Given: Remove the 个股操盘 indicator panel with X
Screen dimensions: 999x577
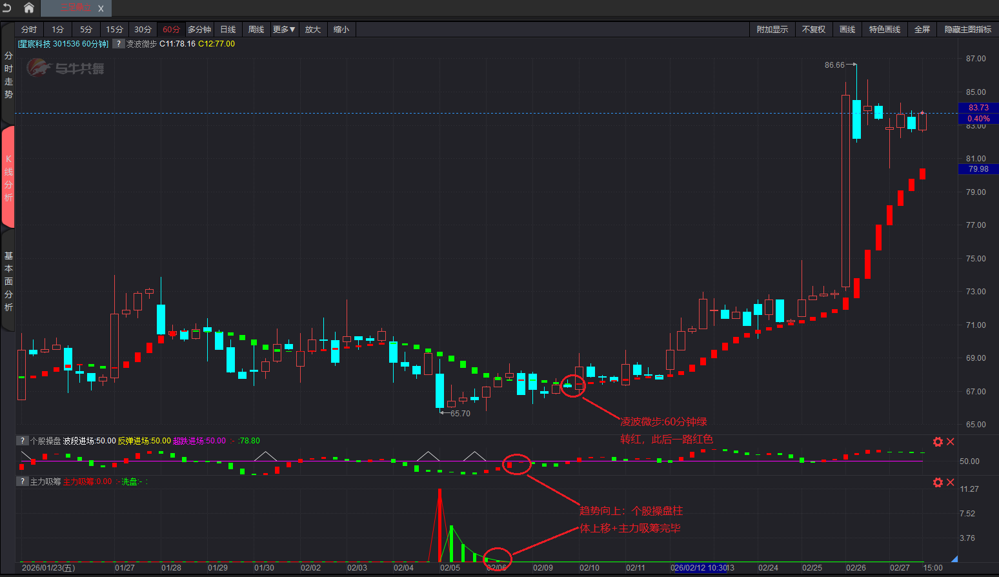Looking at the screenshot, I should [951, 441].
